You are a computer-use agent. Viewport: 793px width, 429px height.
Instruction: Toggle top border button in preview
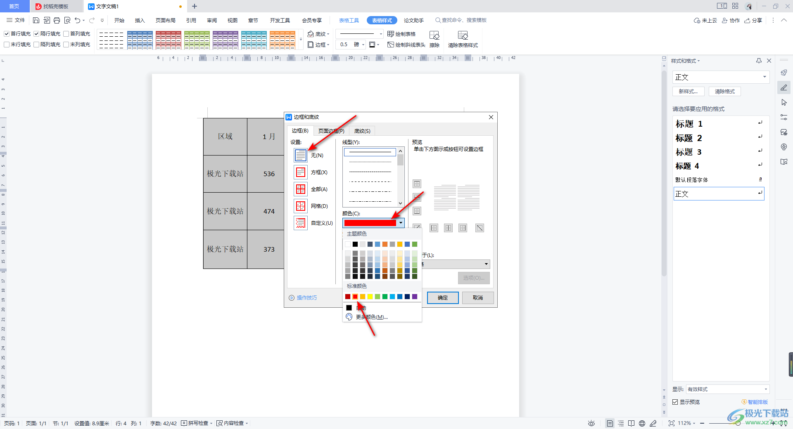click(417, 184)
